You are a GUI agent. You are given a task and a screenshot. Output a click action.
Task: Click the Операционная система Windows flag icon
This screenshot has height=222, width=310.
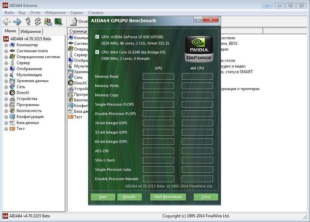pyautogui.click(x=12, y=57)
